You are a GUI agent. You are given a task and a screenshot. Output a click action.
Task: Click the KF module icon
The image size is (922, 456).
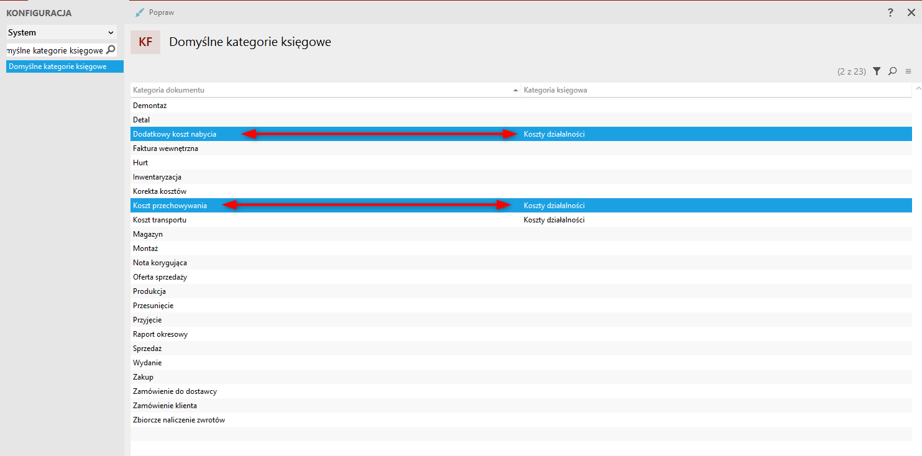pyautogui.click(x=145, y=42)
